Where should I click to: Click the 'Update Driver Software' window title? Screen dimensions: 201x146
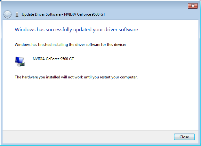pos(63,14)
